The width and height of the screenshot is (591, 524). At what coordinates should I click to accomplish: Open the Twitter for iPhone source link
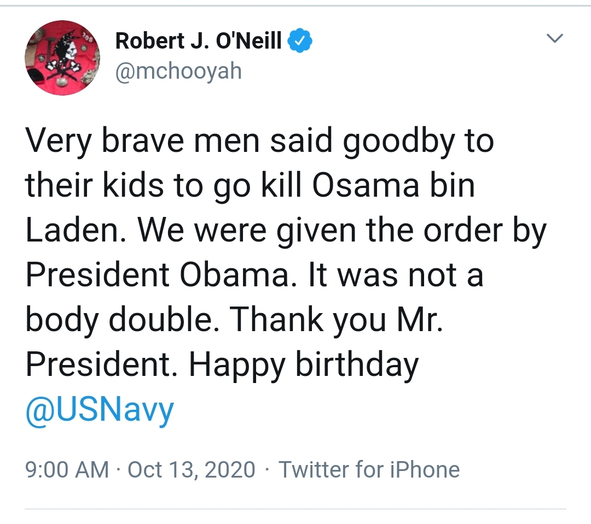(369, 469)
